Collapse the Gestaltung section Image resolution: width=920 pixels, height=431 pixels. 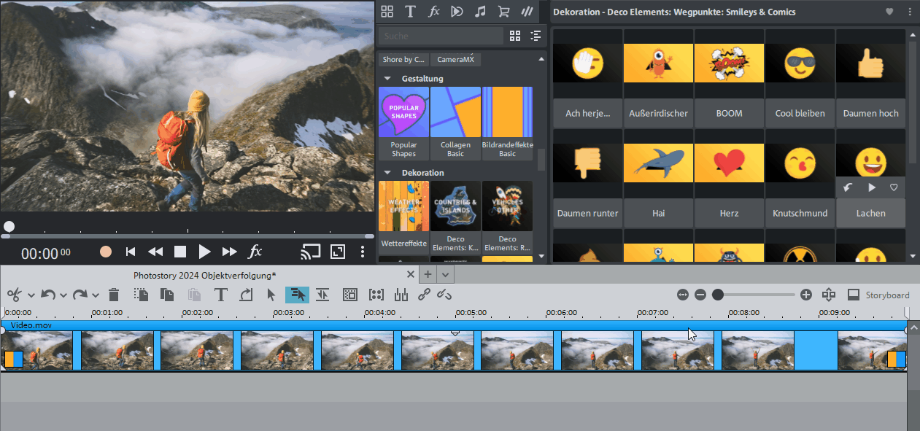(x=387, y=79)
